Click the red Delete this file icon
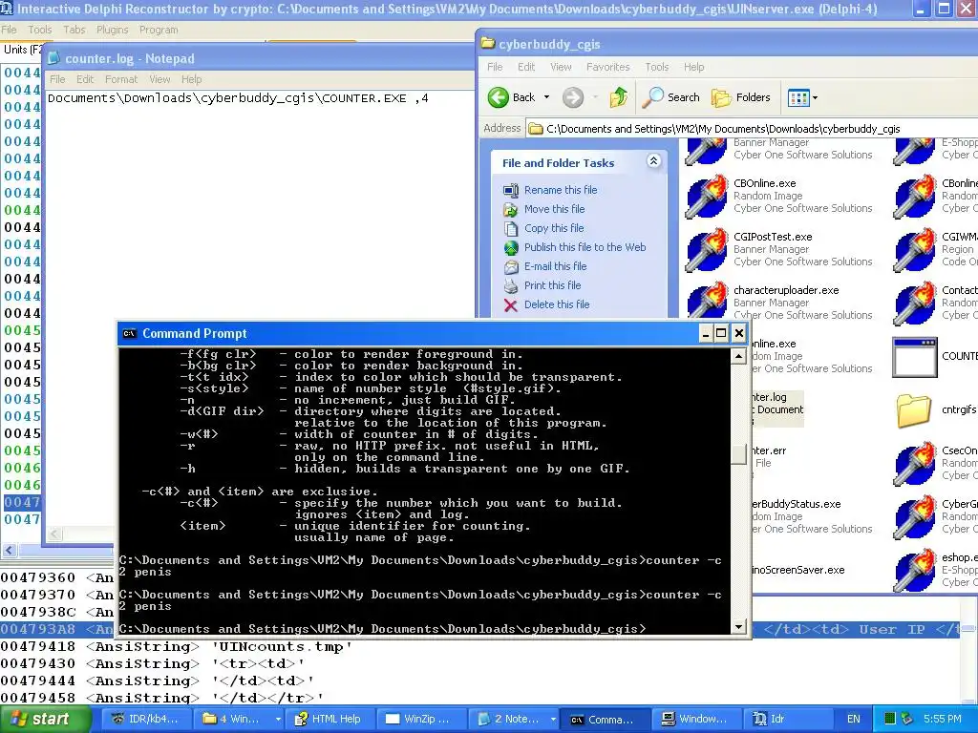The height and width of the screenshot is (733, 978). point(511,304)
